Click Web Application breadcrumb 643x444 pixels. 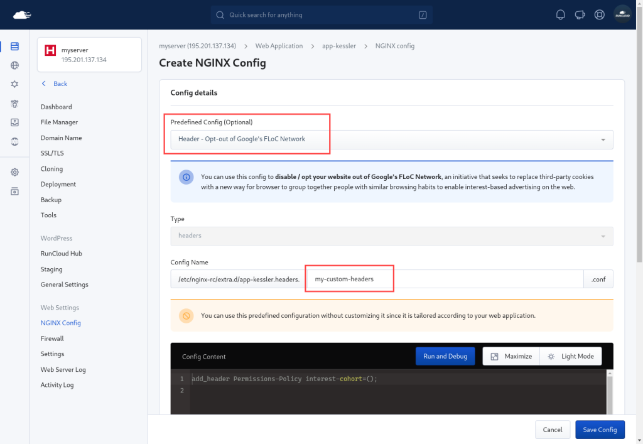(279, 46)
